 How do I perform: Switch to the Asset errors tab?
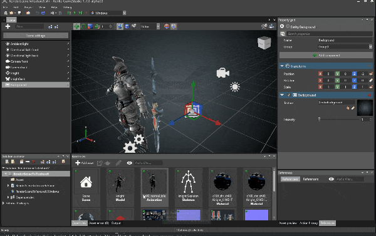coord(98,223)
